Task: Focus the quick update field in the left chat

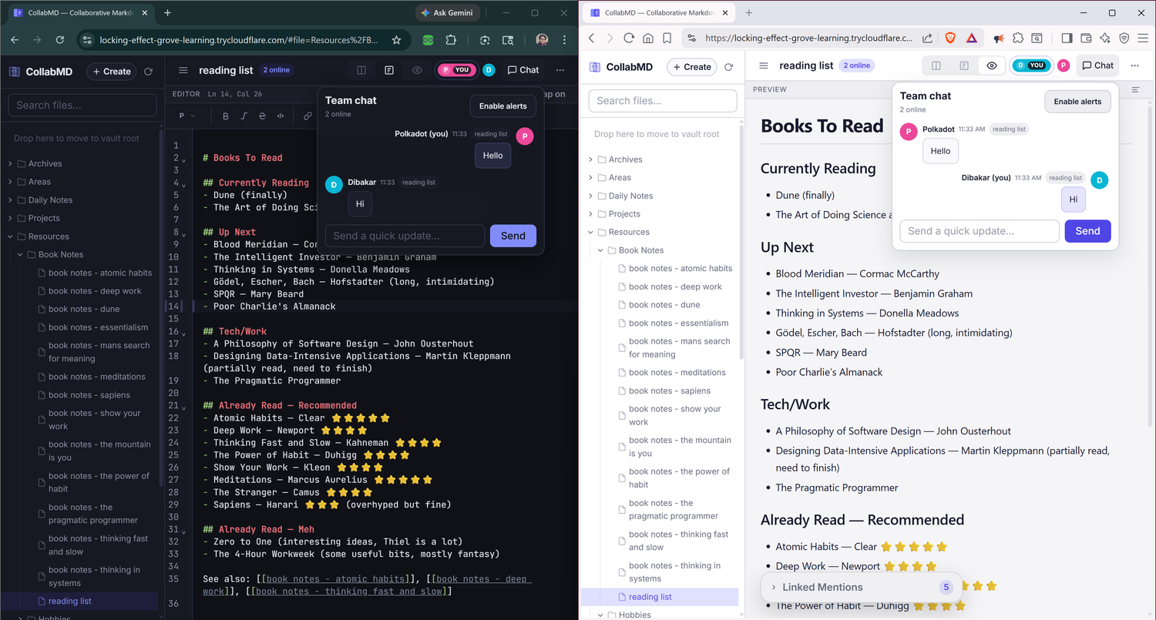Action: tap(405, 236)
